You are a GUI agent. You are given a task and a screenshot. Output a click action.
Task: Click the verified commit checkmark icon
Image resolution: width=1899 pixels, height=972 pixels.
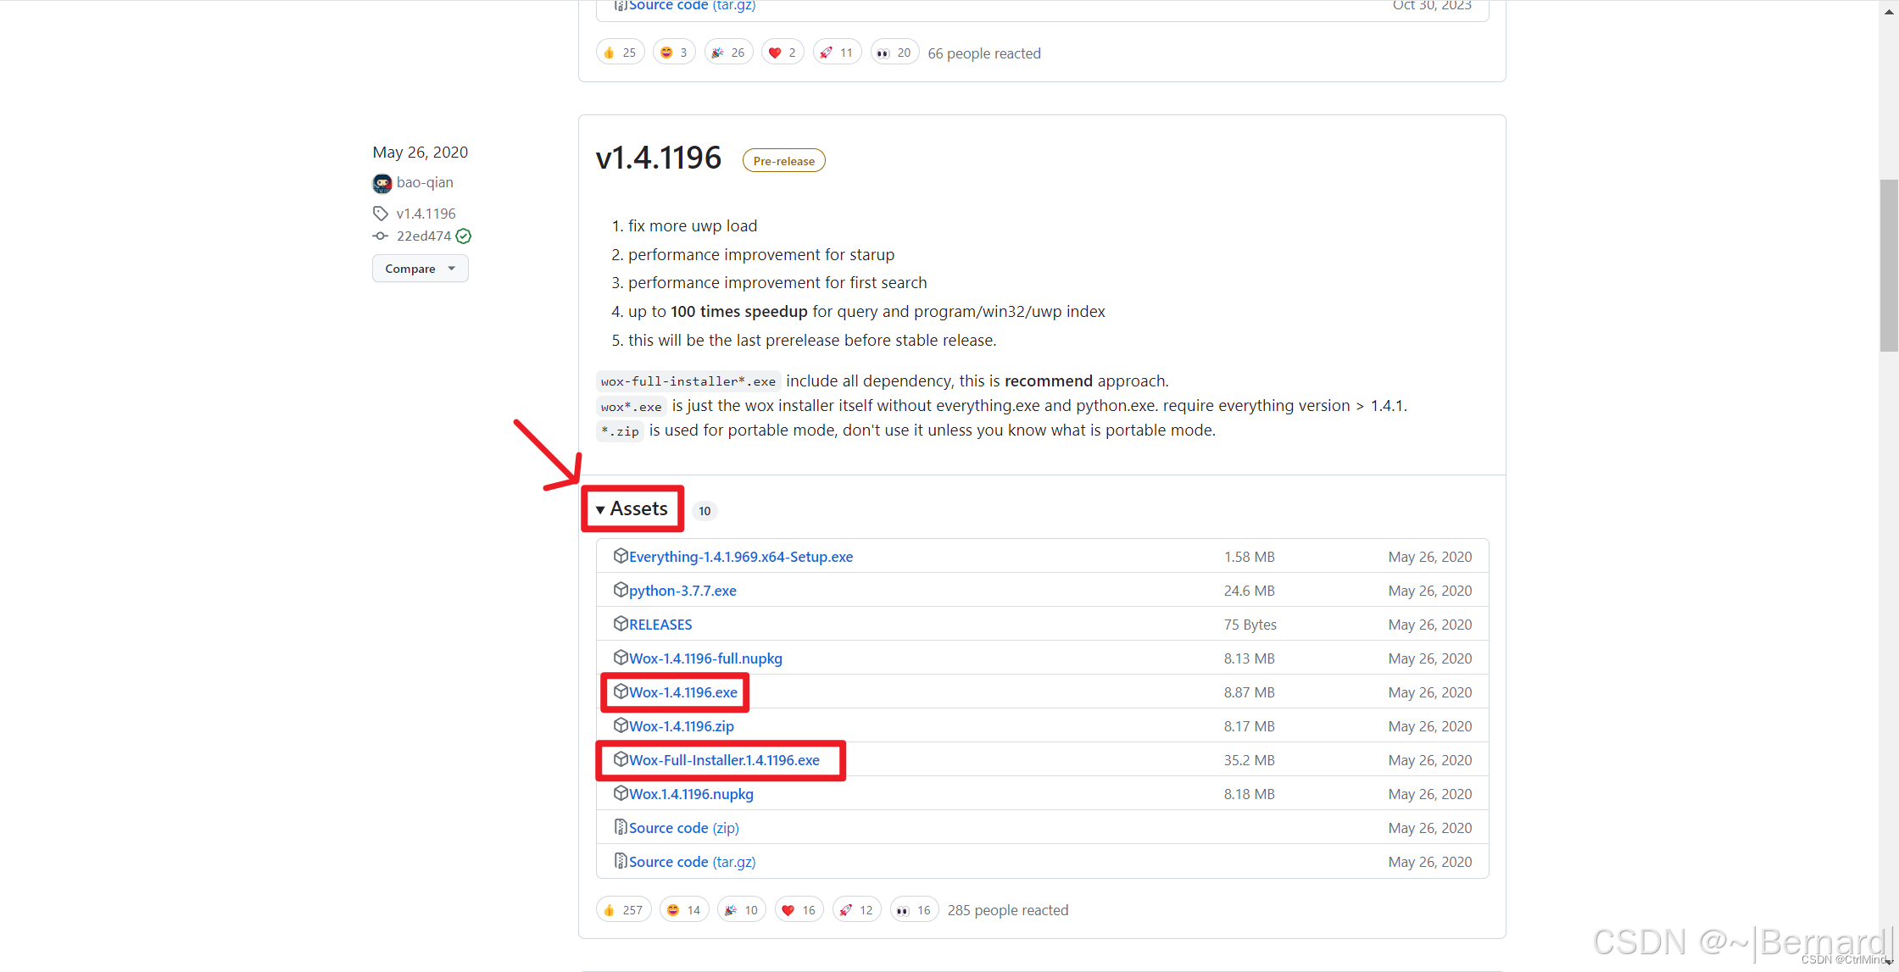point(464,236)
